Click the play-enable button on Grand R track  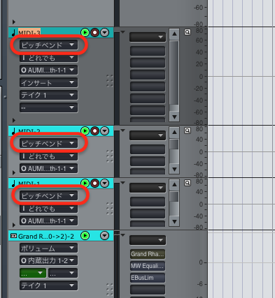point(85,236)
